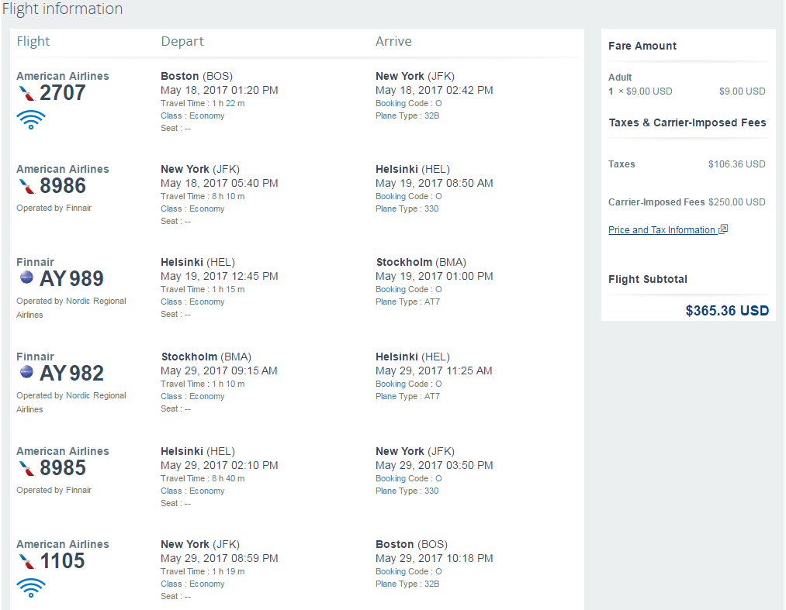Screen dimensions: 786x610
Task: Click 'Plane Type : AT7' for AY 989
Action: (x=407, y=302)
